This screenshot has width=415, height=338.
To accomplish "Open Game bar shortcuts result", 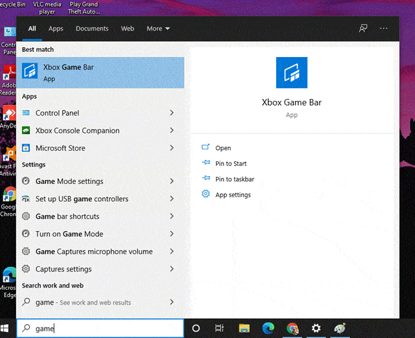I will (100, 216).
